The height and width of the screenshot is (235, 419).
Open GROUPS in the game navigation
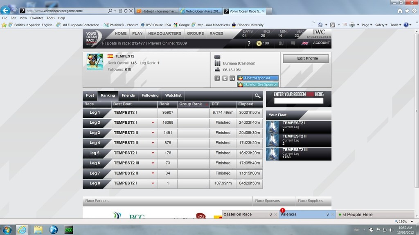(195, 33)
